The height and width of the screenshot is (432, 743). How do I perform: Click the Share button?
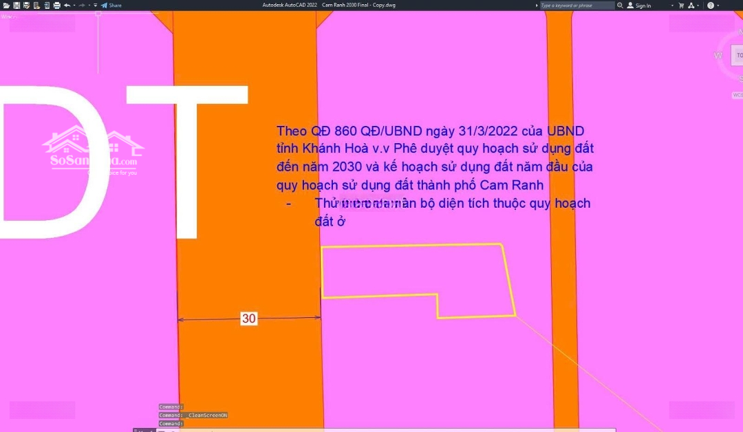(x=111, y=5)
